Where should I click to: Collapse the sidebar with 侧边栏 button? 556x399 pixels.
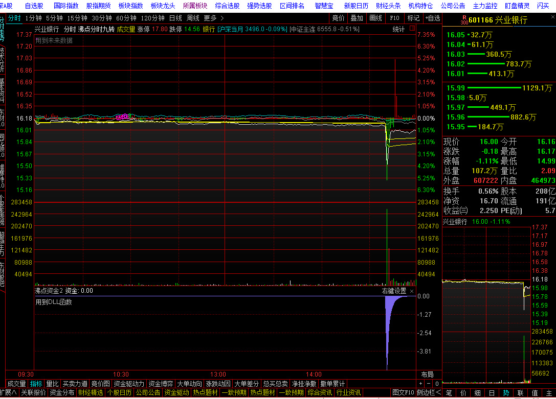[429, 392]
